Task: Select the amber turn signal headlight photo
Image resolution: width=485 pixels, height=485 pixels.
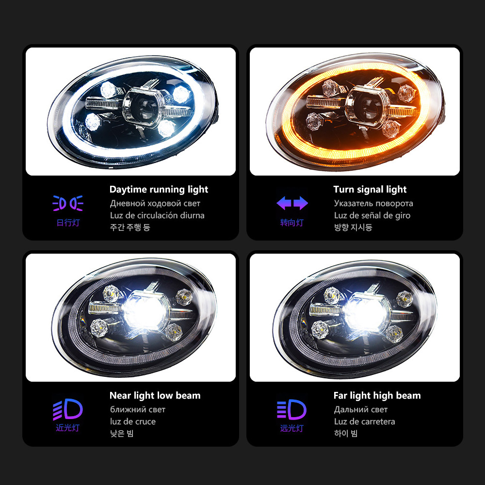Action: (x=355, y=112)
